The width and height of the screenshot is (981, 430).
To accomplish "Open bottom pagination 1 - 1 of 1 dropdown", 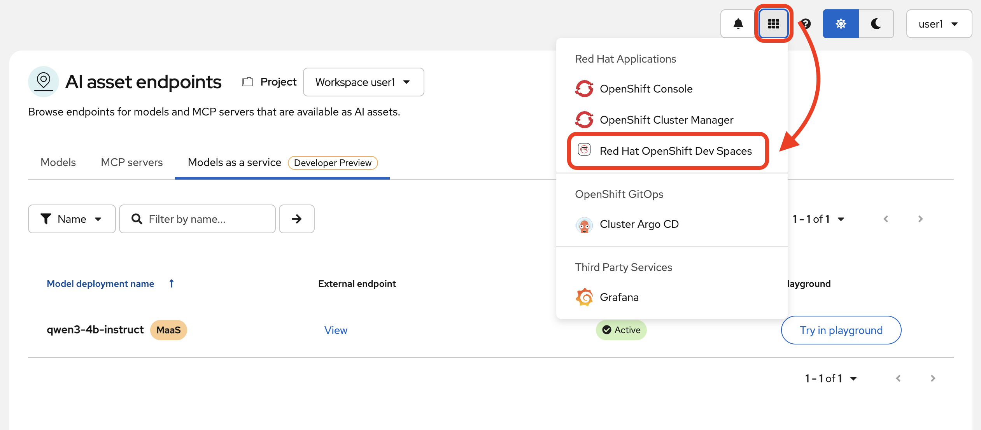I will point(830,378).
